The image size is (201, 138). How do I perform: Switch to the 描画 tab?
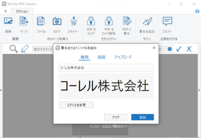101,57
